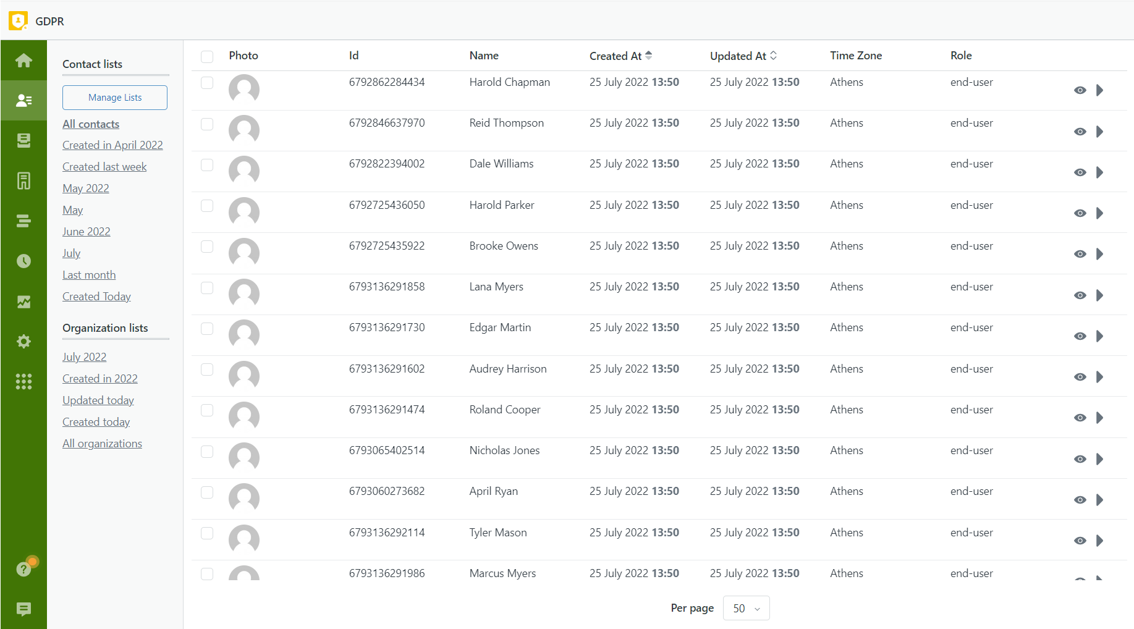The width and height of the screenshot is (1134, 629).
Task: Open the Deals panel from the sidebar
Action: click(x=23, y=140)
